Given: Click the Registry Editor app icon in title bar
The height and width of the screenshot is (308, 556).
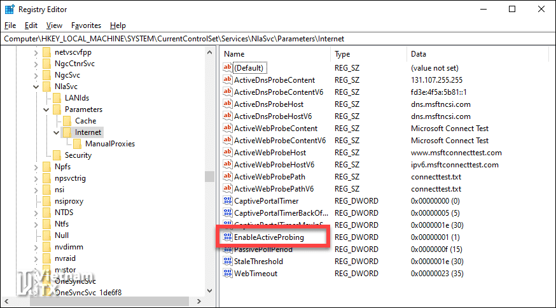Looking at the screenshot, I should coord(9,10).
